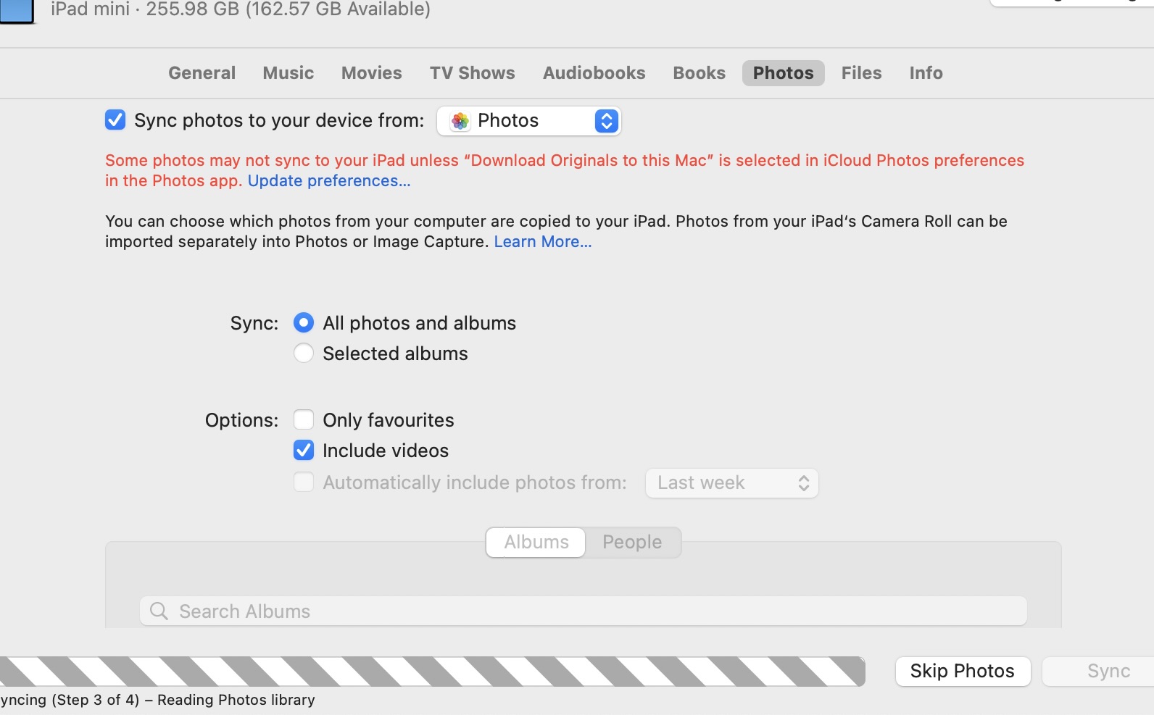Open the Update preferences link
The image size is (1154, 715).
(x=329, y=181)
